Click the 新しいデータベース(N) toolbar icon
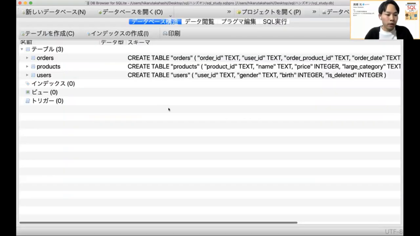 (23, 12)
